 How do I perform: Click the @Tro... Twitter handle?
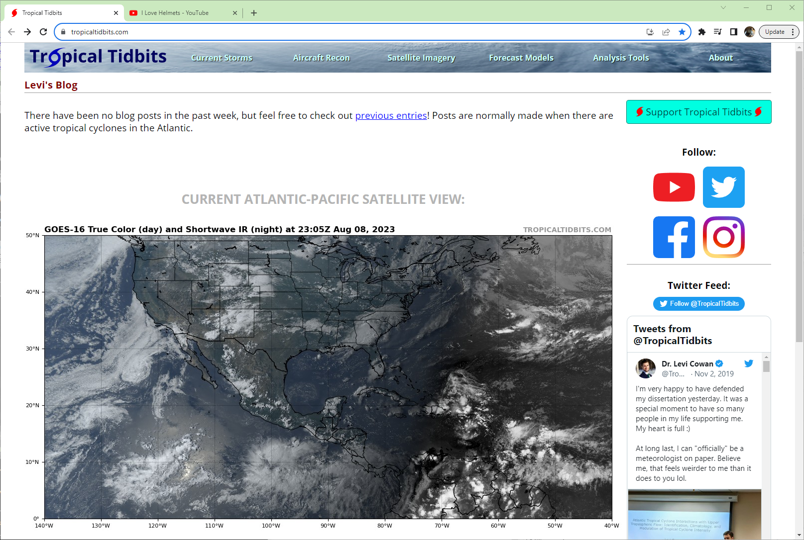[x=673, y=374]
